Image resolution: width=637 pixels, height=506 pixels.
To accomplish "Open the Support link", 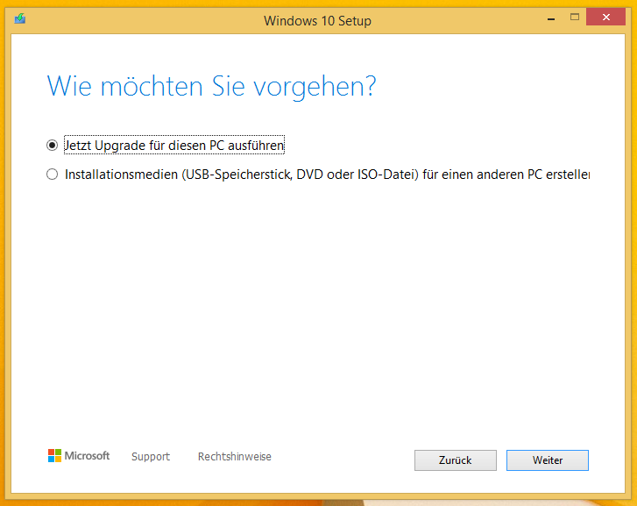I will (x=151, y=456).
